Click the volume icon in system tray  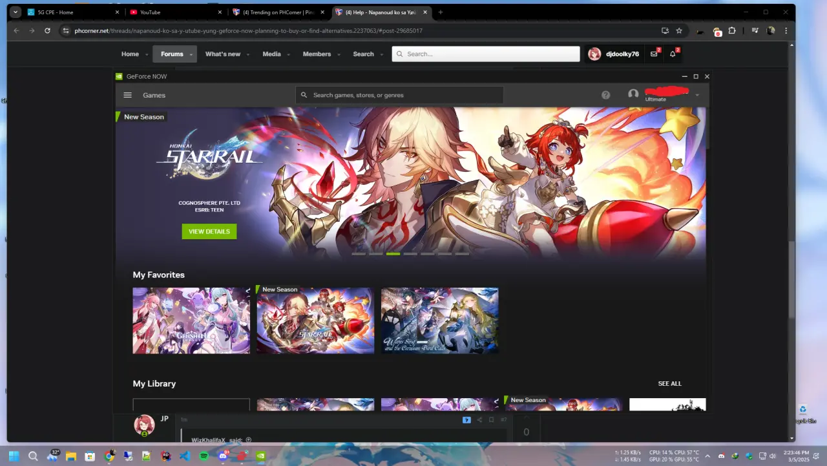[x=773, y=456]
